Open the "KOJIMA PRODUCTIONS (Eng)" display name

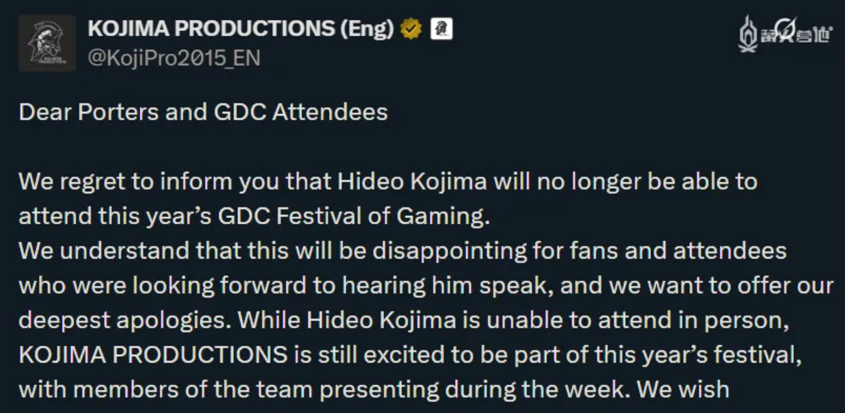click(x=241, y=29)
